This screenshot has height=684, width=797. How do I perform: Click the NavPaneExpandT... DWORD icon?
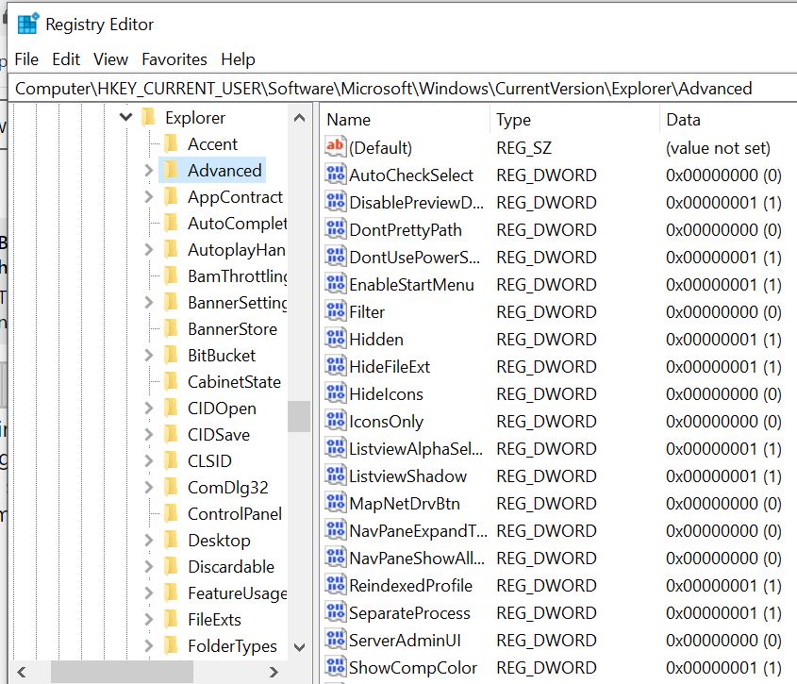click(336, 530)
